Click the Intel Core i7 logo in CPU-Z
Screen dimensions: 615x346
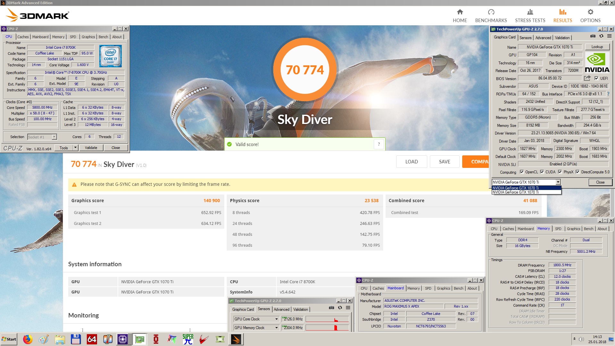coord(110,56)
